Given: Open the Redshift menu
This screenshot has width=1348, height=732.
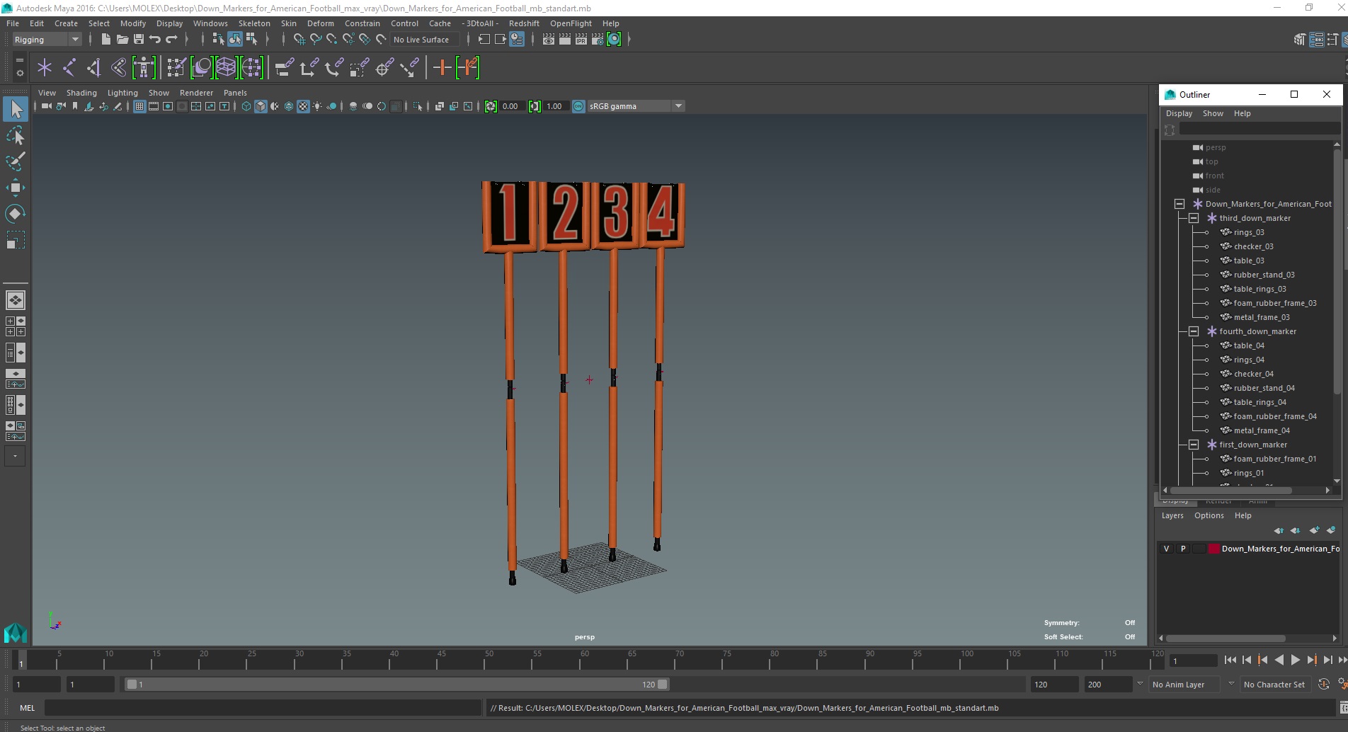Looking at the screenshot, I should [524, 23].
